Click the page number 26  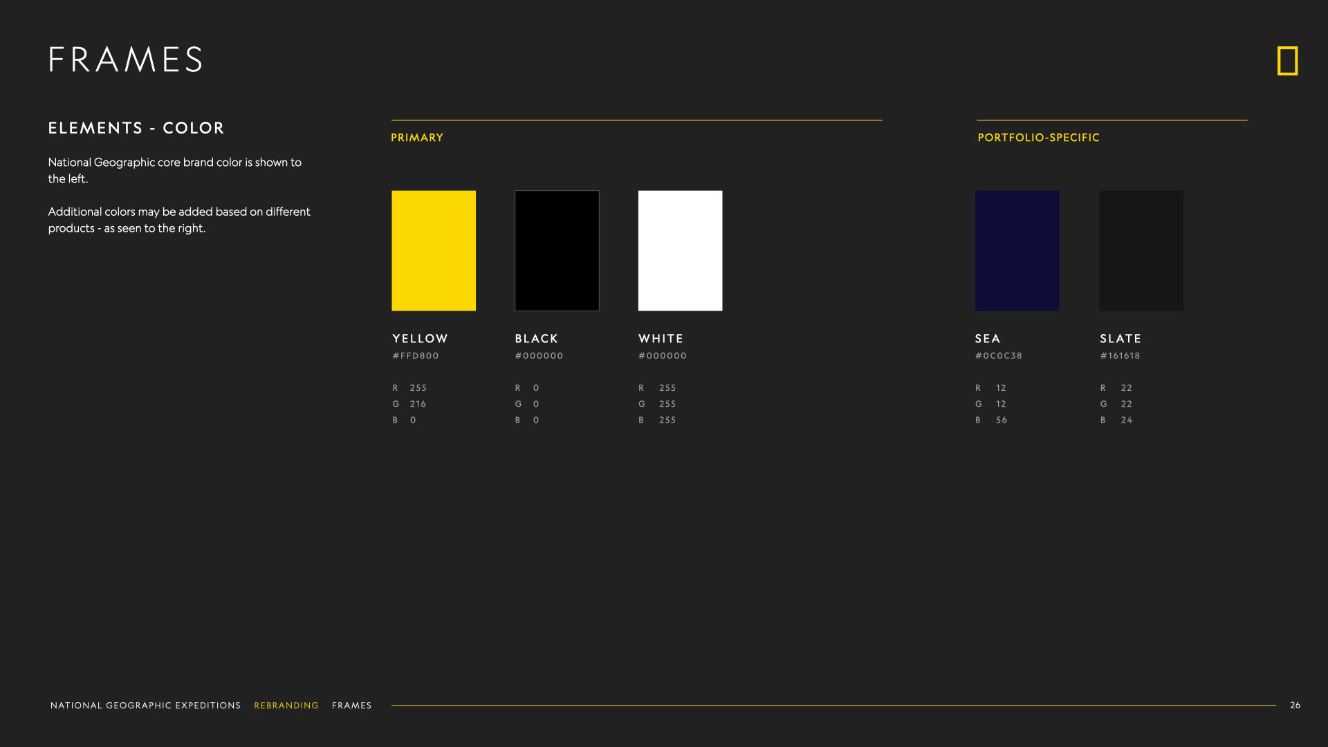pyautogui.click(x=1295, y=705)
